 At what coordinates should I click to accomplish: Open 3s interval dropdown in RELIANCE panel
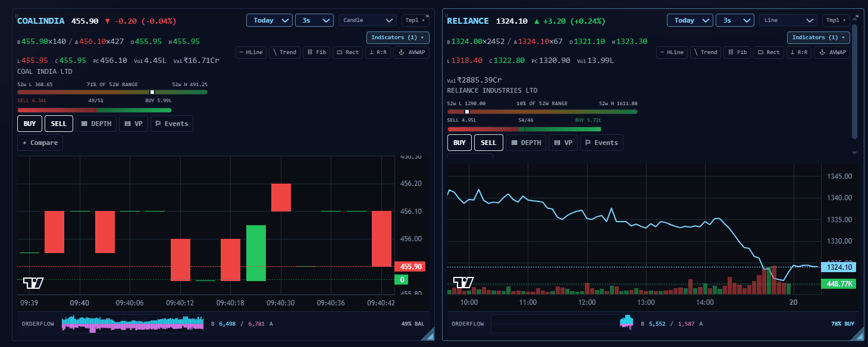point(735,20)
